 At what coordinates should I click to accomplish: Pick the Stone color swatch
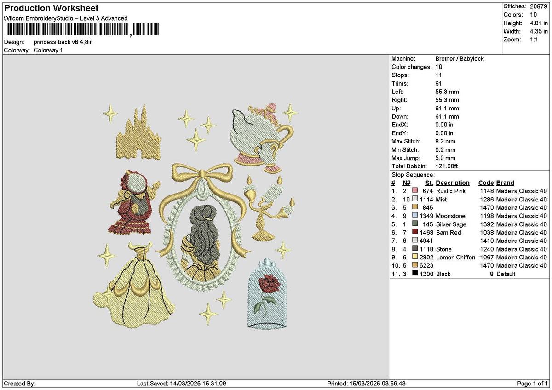pyautogui.click(x=415, y=249)
